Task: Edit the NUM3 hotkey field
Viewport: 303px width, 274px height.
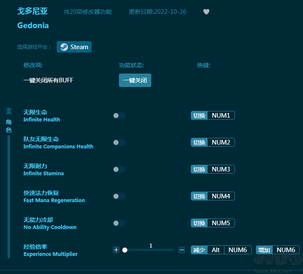Action: [221, 169]
